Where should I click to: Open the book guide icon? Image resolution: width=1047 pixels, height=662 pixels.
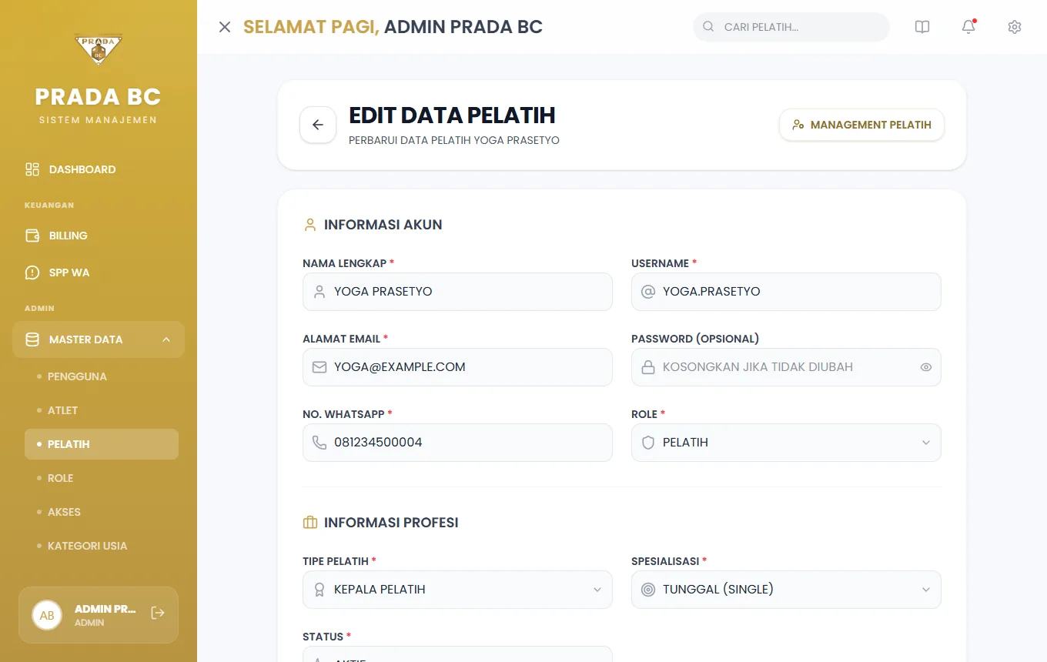pyautogui.click(x=922, y=27)
